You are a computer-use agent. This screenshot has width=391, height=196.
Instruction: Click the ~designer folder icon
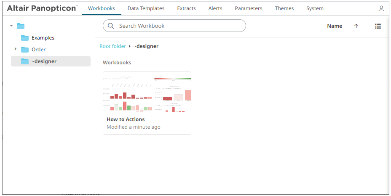25,61
